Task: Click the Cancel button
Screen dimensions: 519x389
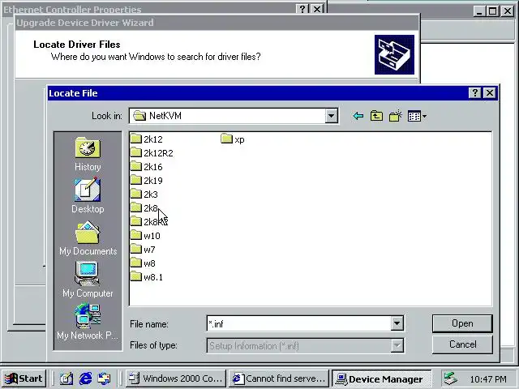Action: pos(462,344)
